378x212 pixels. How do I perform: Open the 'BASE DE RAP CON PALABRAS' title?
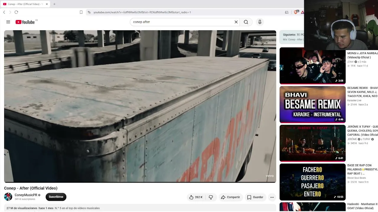pos(362,169)
